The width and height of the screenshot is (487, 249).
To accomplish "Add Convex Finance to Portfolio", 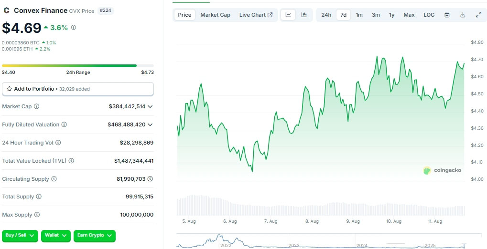I will (78, 89).
